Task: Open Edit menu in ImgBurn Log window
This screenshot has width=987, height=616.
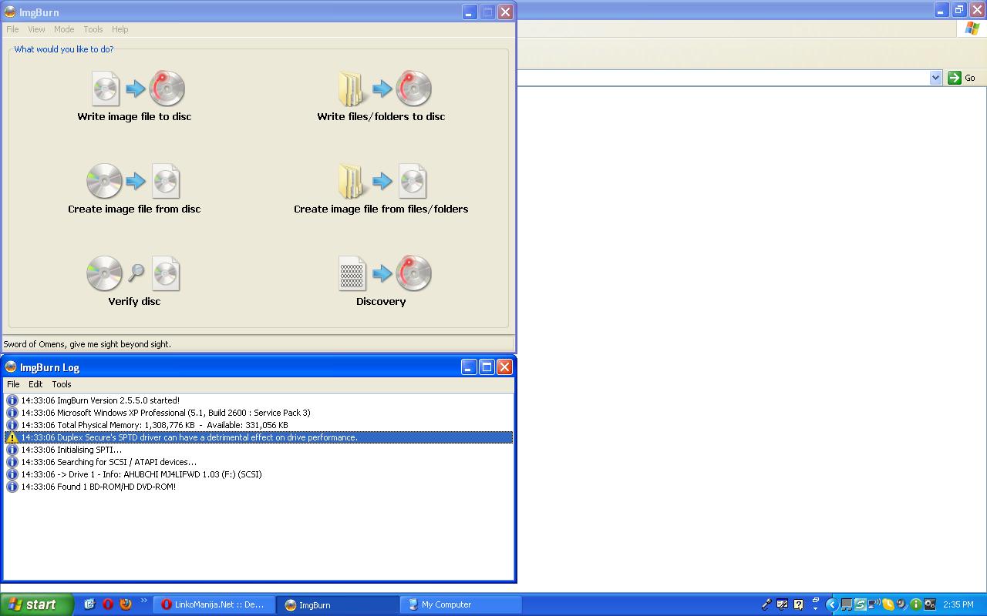Action: (35, 384)
